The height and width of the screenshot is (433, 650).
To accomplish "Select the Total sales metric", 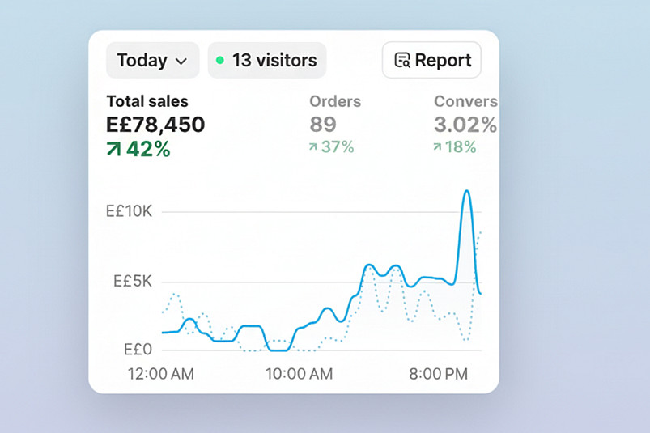I will pyautogui.click(x=147, y=102).
